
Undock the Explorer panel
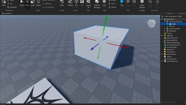182,14
